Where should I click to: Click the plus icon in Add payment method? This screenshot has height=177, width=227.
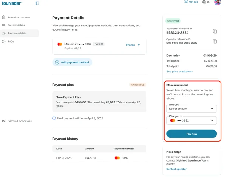click(x=57, y=62)
